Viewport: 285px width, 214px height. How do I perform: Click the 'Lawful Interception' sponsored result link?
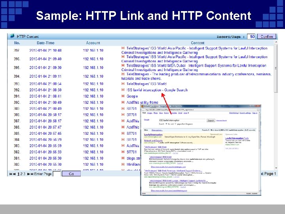click(x=153, y=135)
